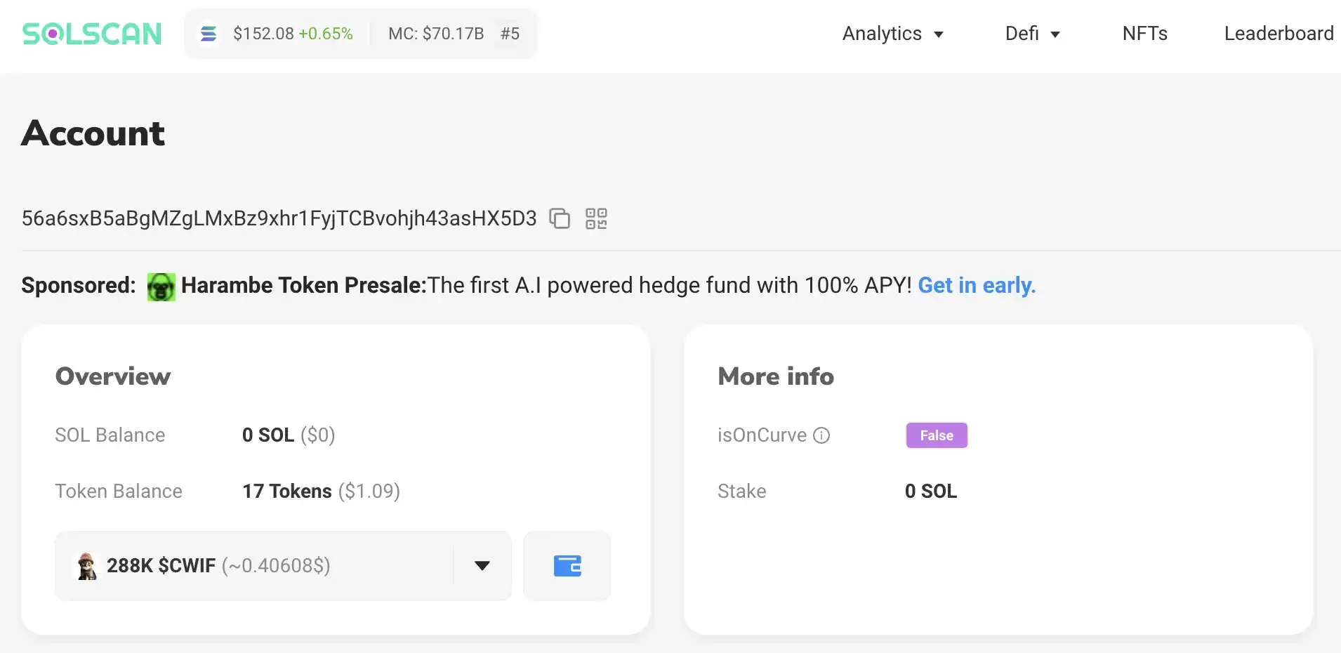Expand the token list dropdown arrow
Image resolution: width=1341 pixels, height=653 pixels.
point(482,566)
